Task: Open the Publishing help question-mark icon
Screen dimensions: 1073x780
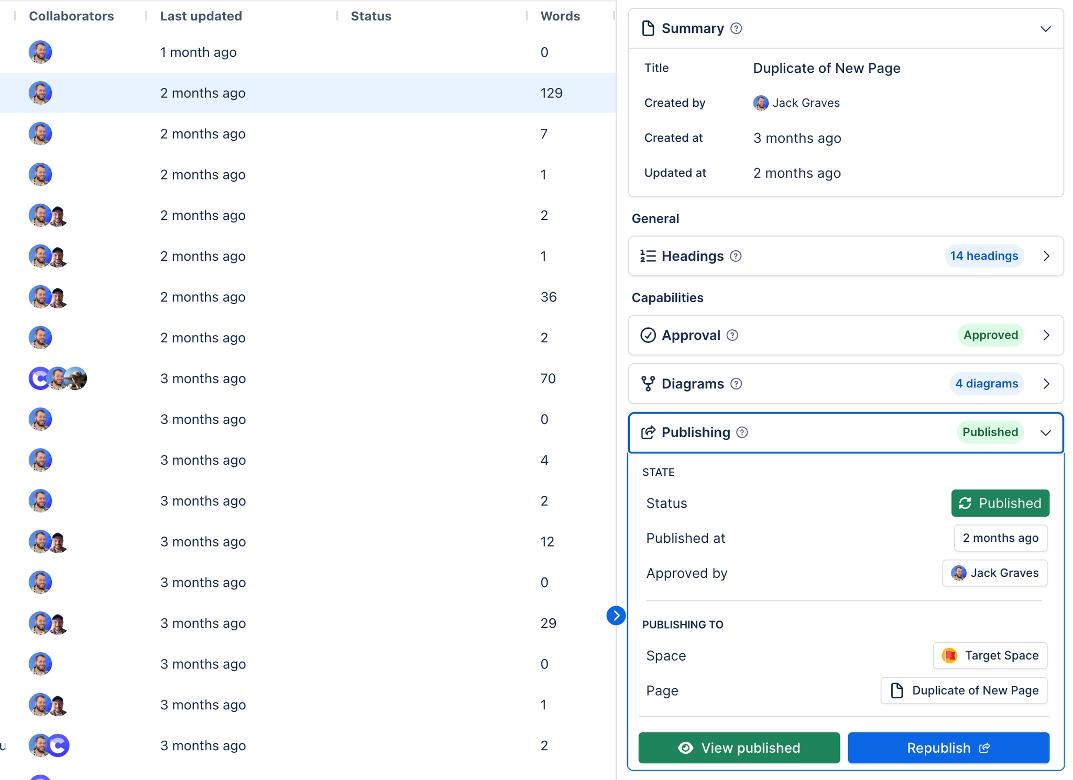Action: (741, 432)
